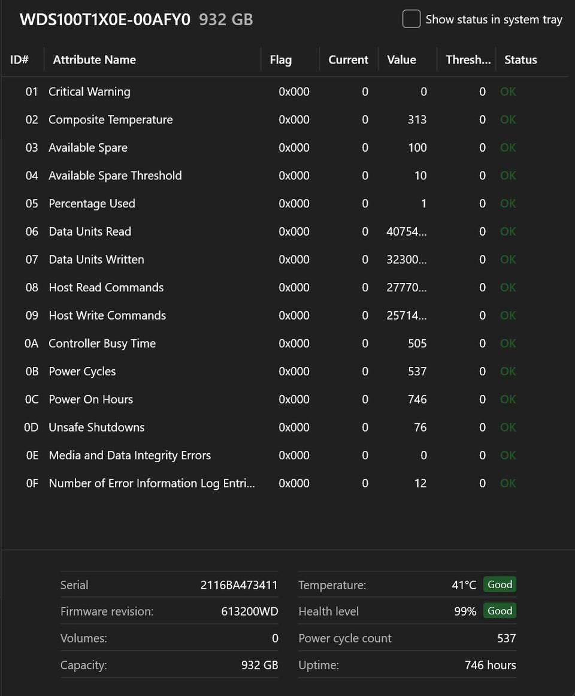The image size is (575, 696).
Task: Click the truncated Thresh... column header
Action: tap(468, 59)
